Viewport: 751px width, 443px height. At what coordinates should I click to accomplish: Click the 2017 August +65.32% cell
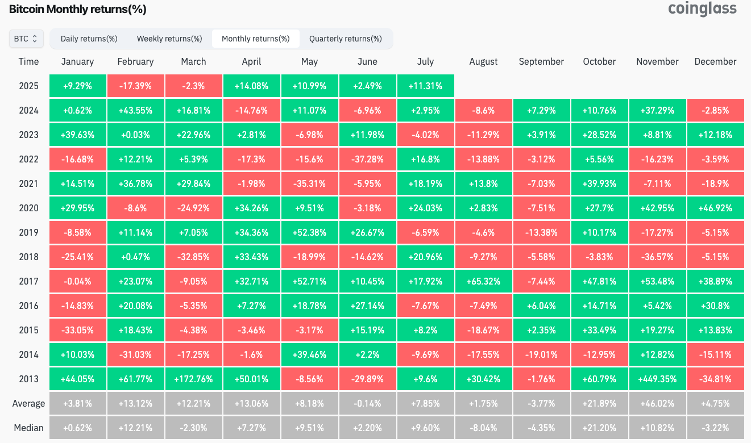click(483, 281)
